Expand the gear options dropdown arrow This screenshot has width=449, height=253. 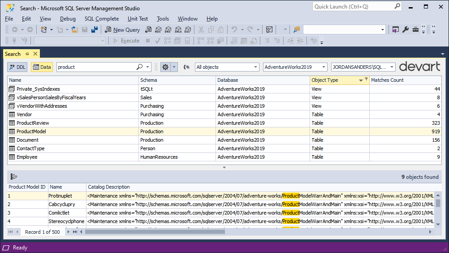tap(174, 67)
